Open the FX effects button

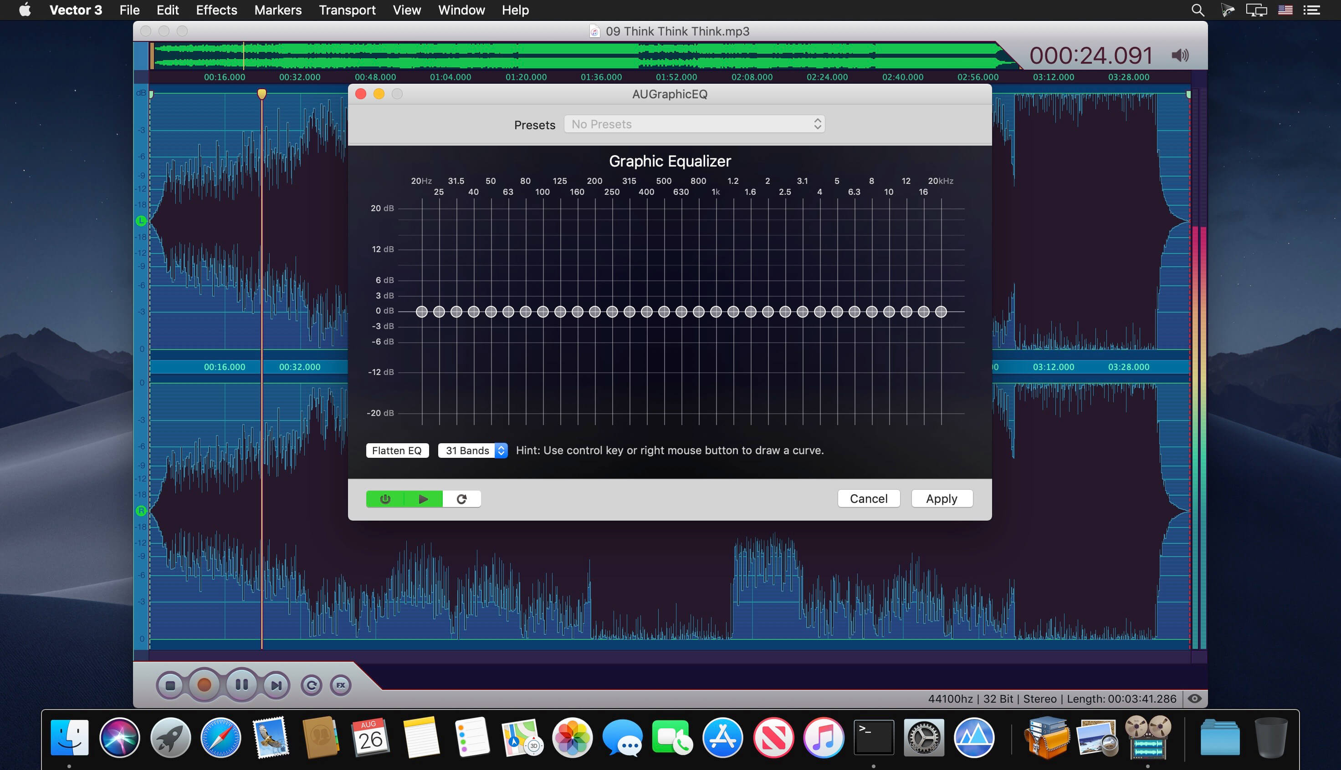click(341, 685)
